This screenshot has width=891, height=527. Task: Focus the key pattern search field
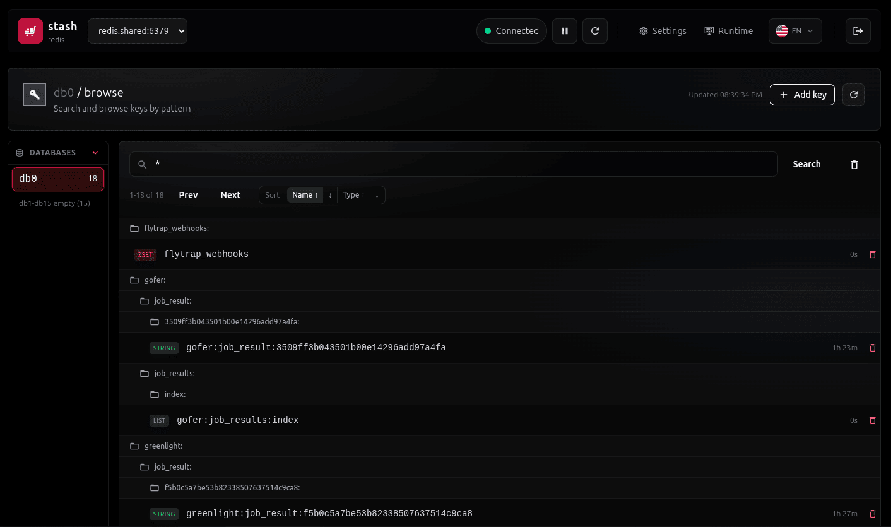click(454, 164)
